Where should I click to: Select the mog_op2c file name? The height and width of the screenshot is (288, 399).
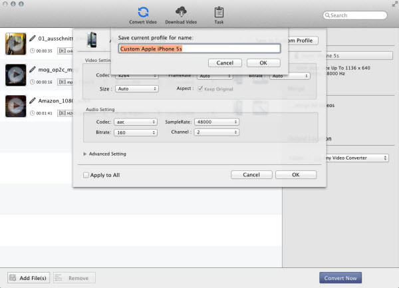55,70
